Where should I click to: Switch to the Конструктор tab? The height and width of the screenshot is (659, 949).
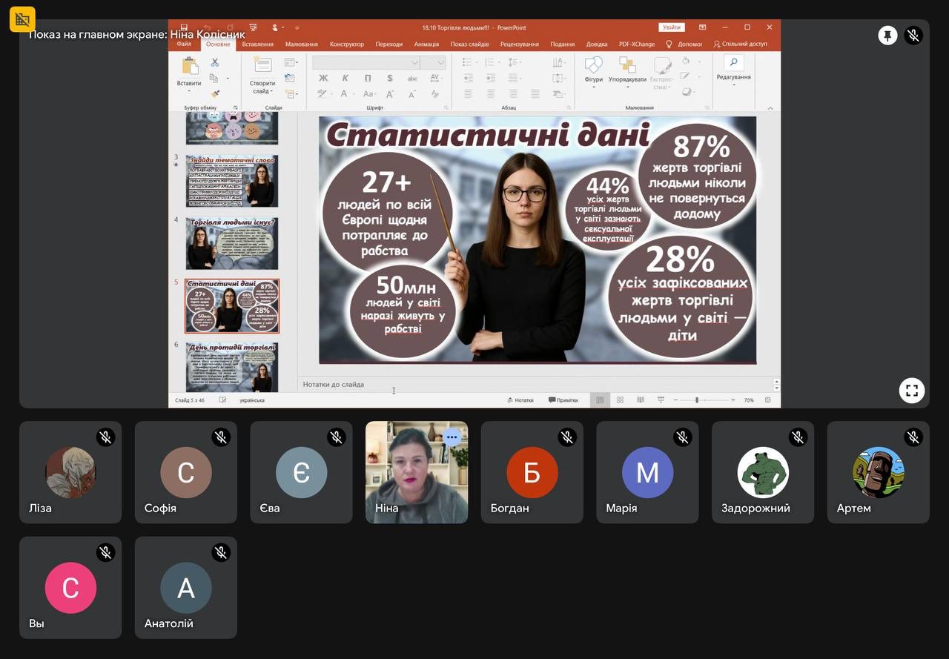tap(347, 44)
